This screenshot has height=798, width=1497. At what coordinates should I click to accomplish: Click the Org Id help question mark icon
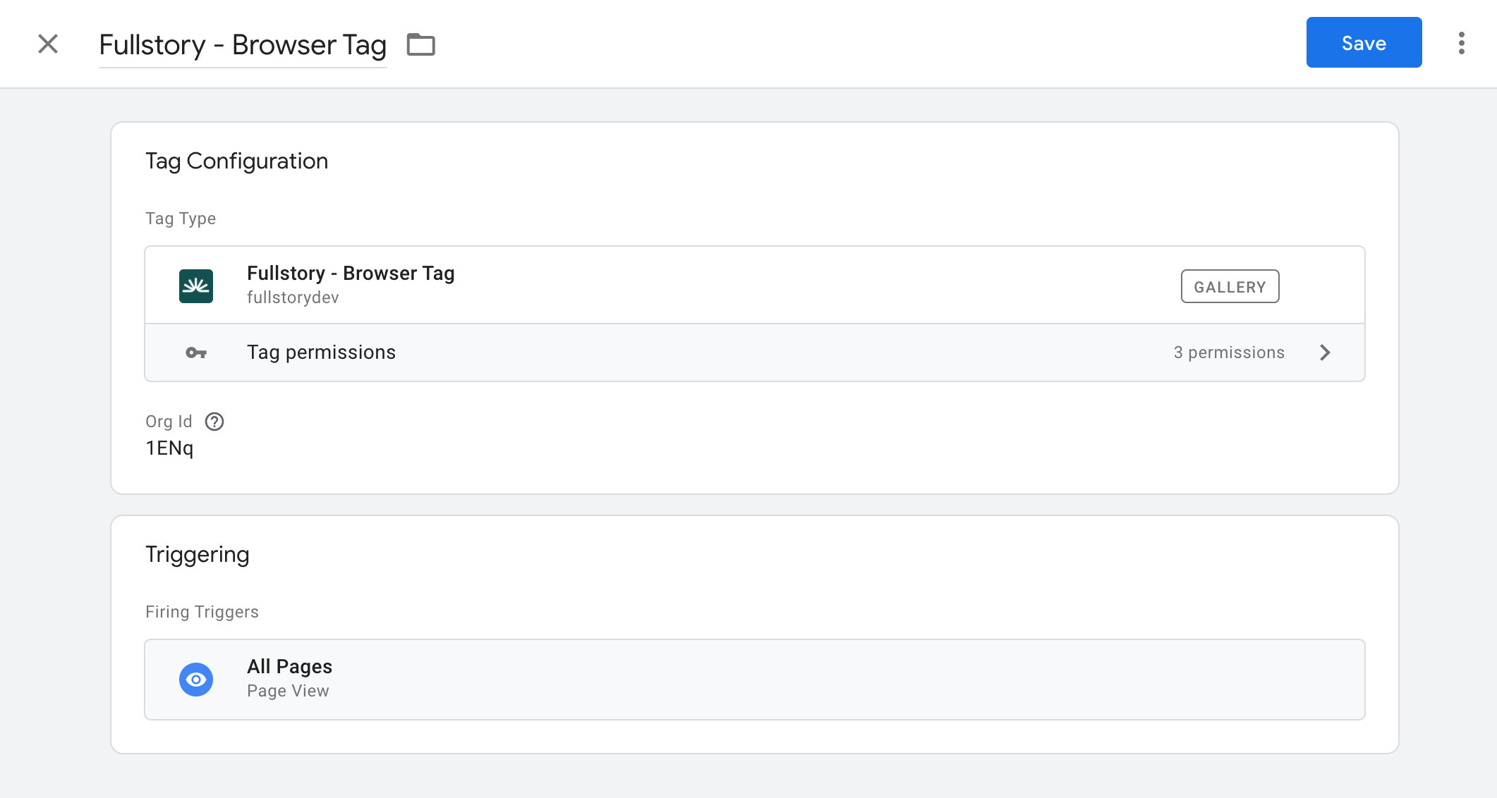tap(214, 422)
